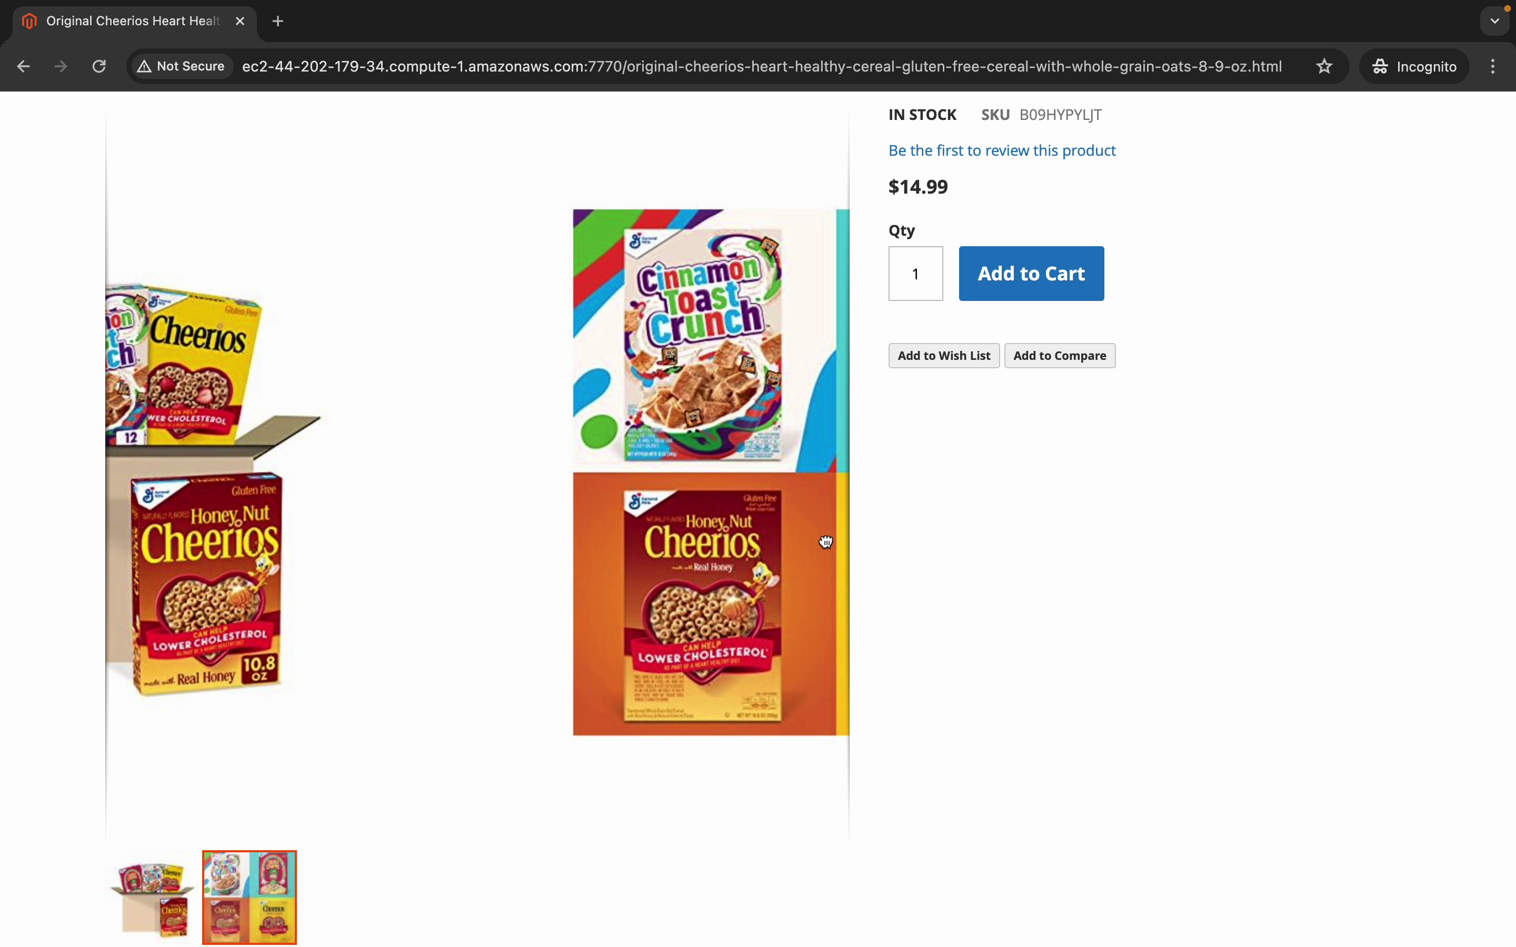Select the first box-pack thumbnail image

153,898
